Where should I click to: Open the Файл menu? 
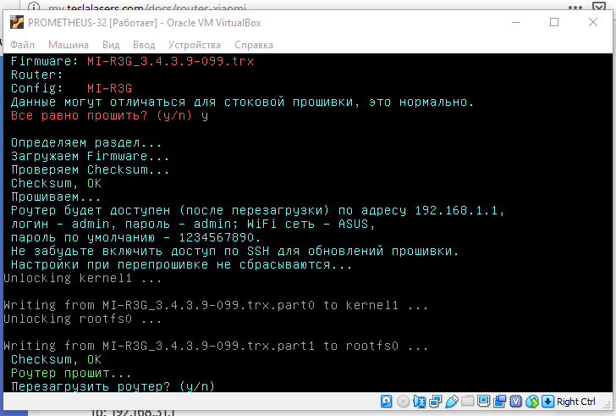22,44
